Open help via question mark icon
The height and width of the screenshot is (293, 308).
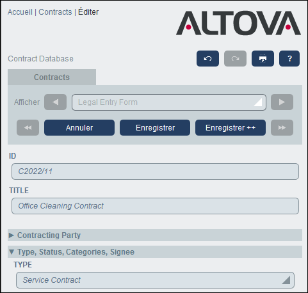tap(289, 59)
